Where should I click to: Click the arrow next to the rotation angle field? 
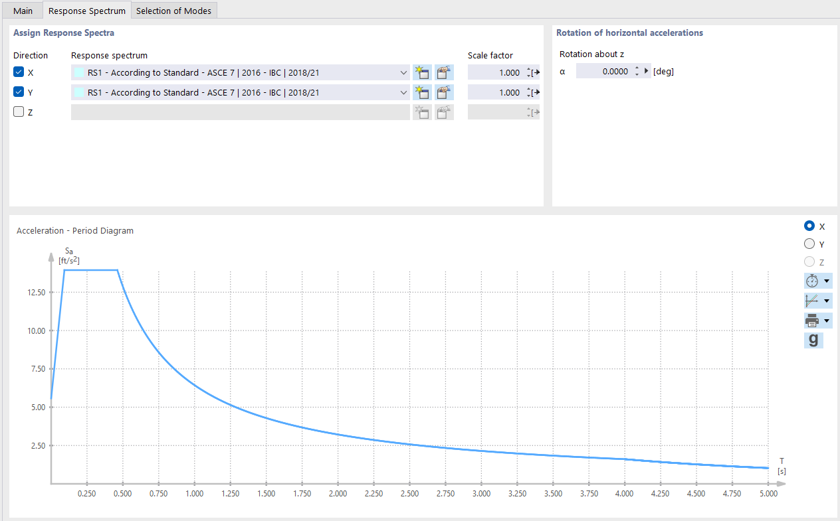click(x=645, y=70)
